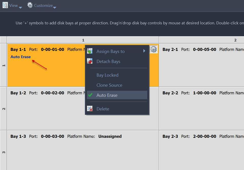Toggle the Bay Locked option
Image resolution: width=244 pixels, height=170 pixels.
click(x=107, y=75)
